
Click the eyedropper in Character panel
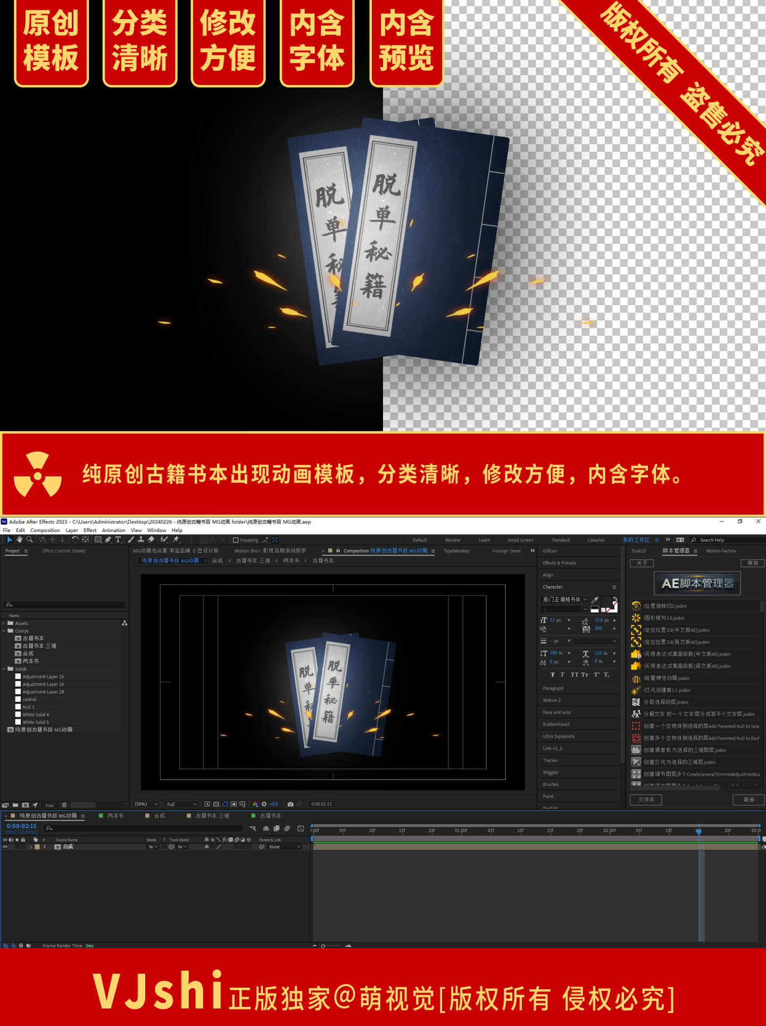click(x=595, y=600)
